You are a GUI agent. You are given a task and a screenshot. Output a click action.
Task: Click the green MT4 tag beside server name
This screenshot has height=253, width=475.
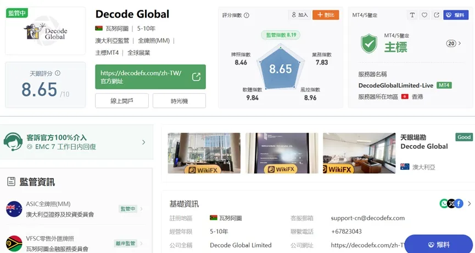(444, 85)
